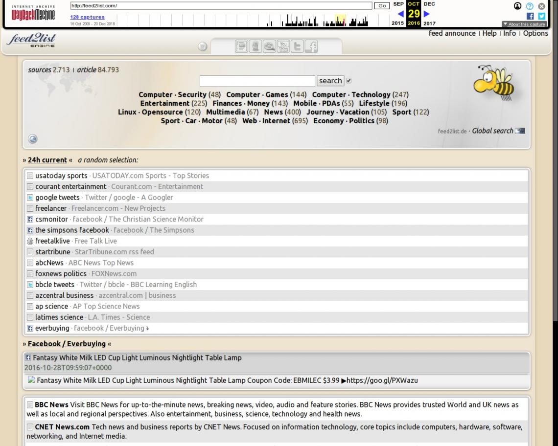Click the Wayback Go button
The height and width of the screenshot is (446, 558).
[x=382, y=6]
